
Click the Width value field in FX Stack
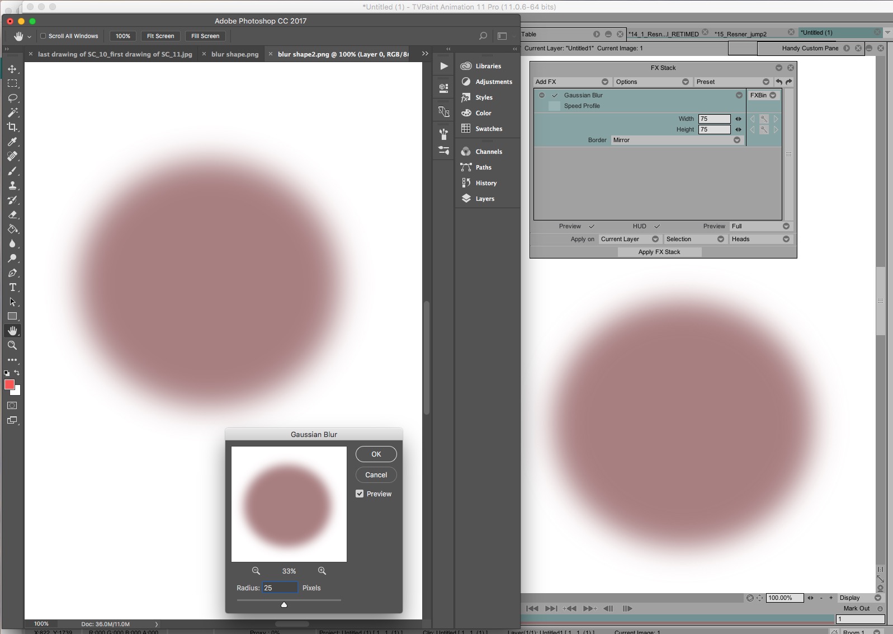click(715, 119)
